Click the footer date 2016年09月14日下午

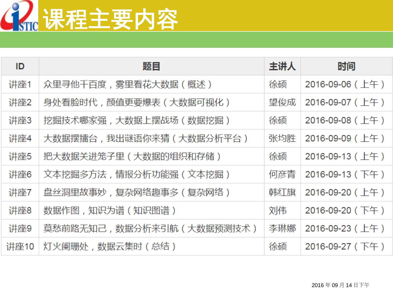pos(340,285)
